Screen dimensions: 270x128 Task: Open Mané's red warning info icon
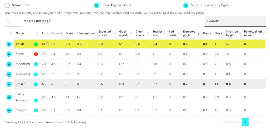point(36,54)
